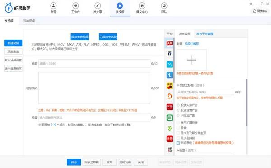
Task: Click the 已添加中选取 button
Action: coord(108,37)
